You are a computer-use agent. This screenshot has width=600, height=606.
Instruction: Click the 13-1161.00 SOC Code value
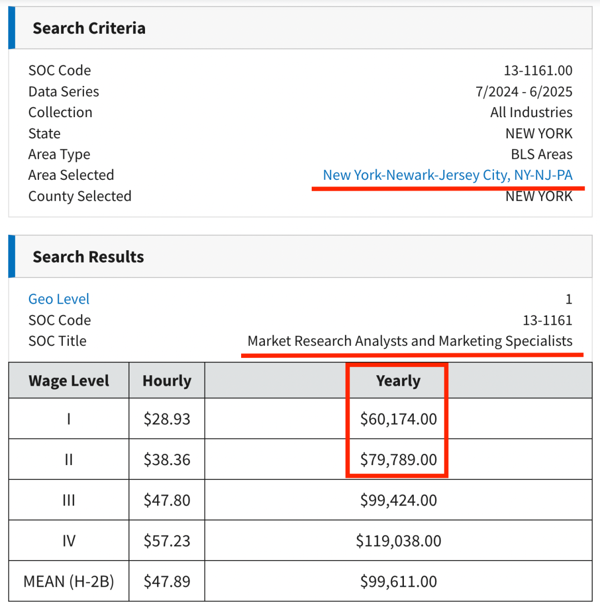point(537,70)
